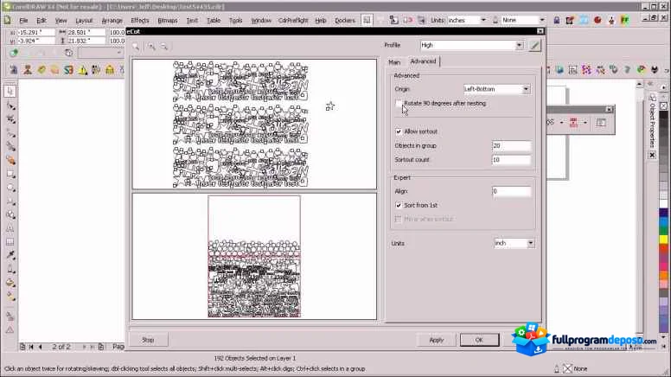Viewport: 671px width, 377px height.
Task: Click the green globe icon in left toolbar
Action: [14, 53]
